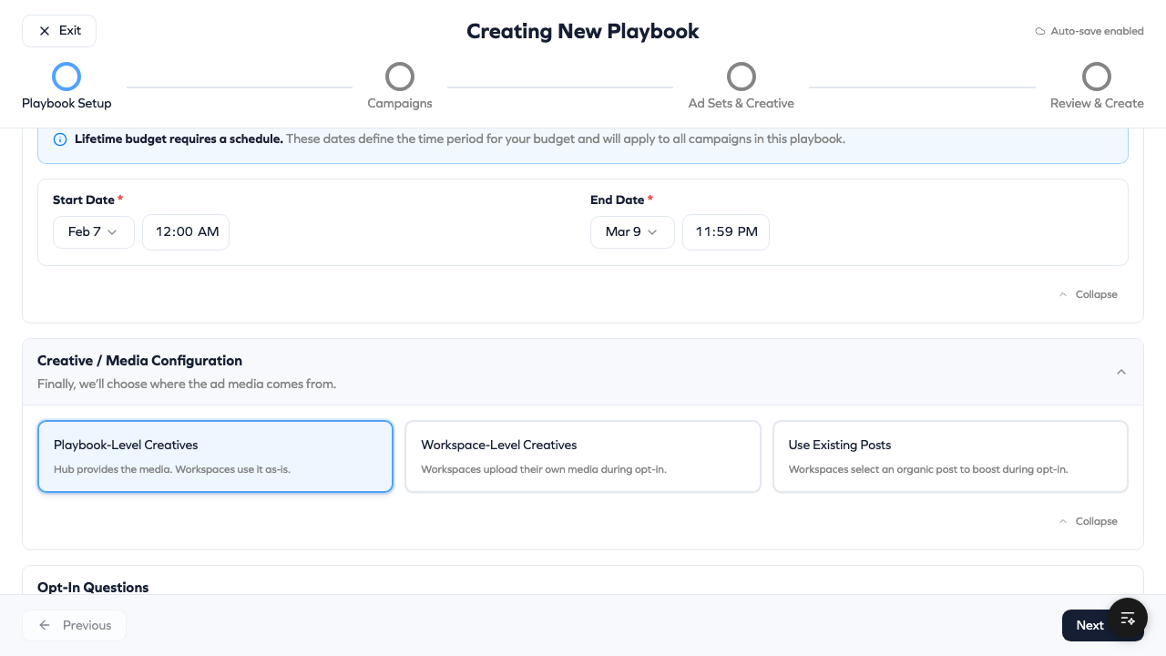The width and height of the screenshot is (1166, 656).
Task: Collapse Creative / Media Configuration via header chevron
Action: 1121,372
